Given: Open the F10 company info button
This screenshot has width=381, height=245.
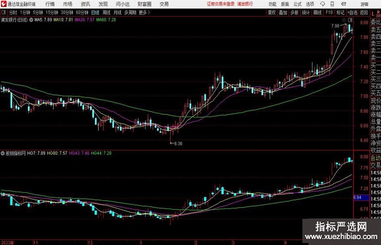Looking at the screenshot, I should point(329,12).
